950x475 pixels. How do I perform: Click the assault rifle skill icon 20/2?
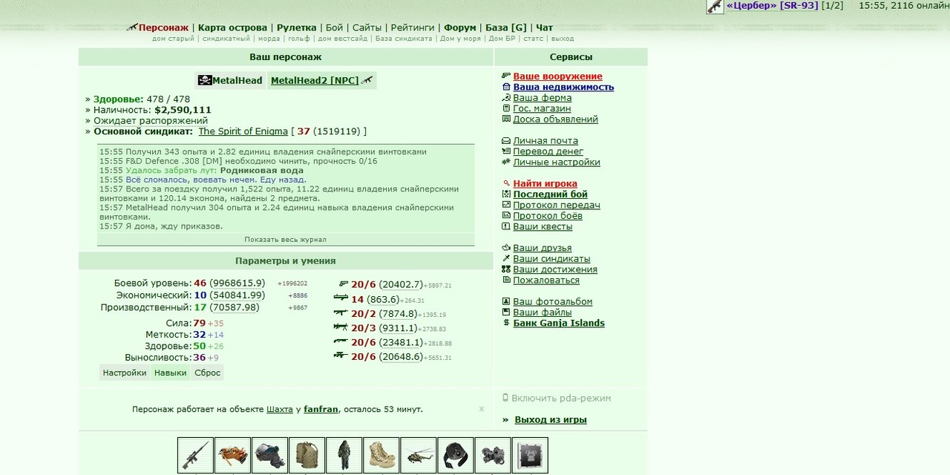341,313
